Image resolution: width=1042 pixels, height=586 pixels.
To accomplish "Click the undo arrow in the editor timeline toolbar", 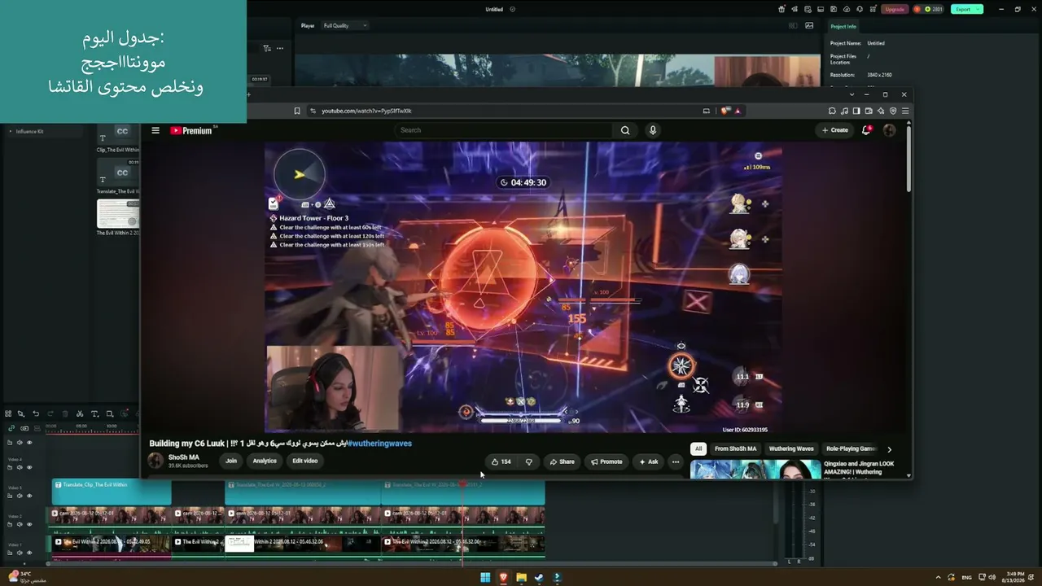I will (x=36, y=413).
